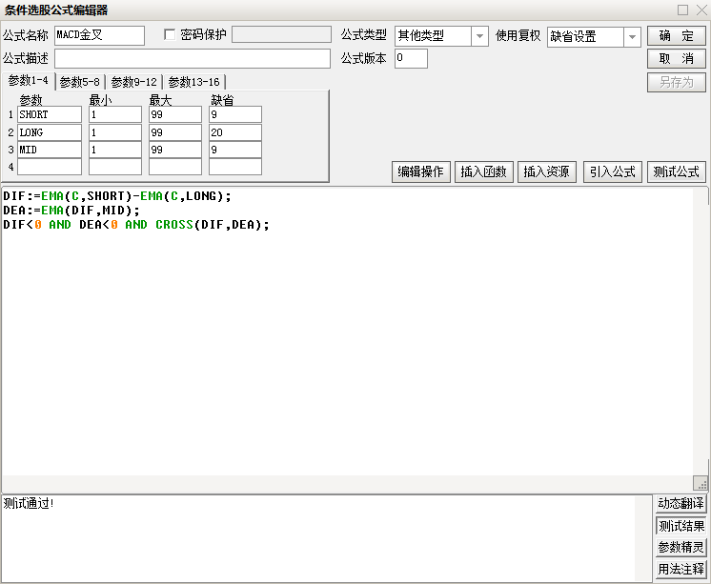The height and width of the screenshot is (584, 711).
Task: Select the 缺省设置 combo box
Action: [594, 37]
